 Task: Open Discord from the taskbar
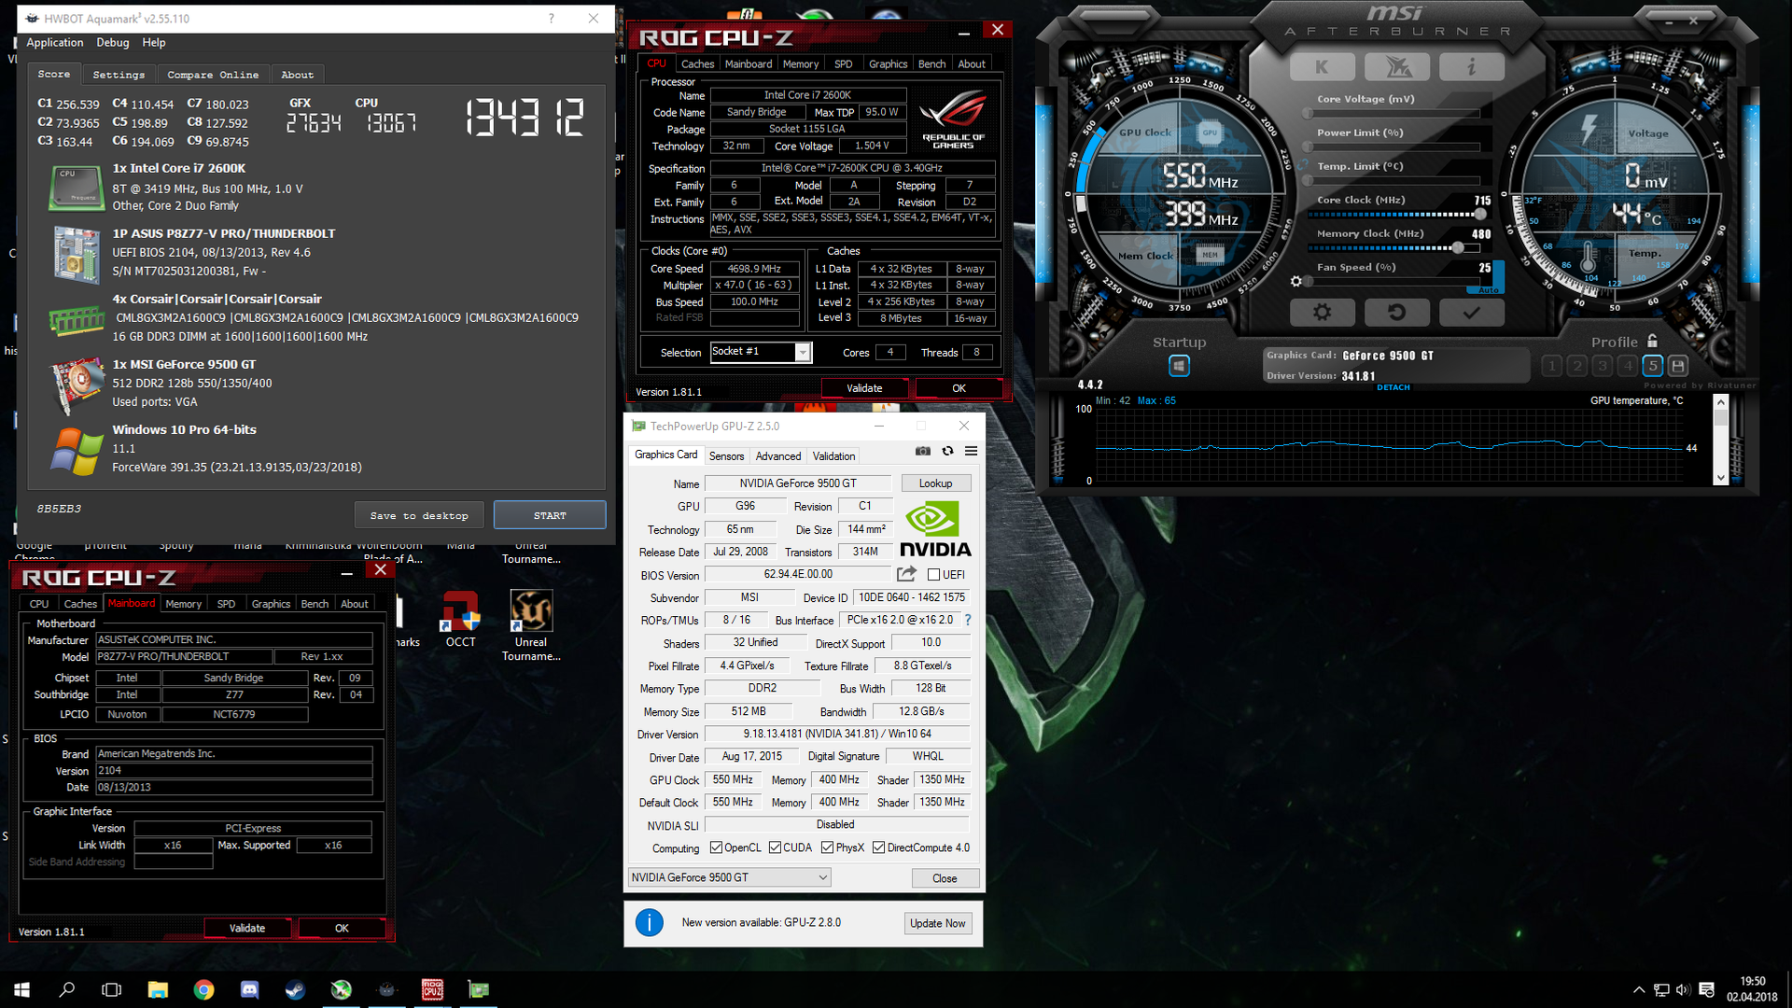(x=249, y=989)
